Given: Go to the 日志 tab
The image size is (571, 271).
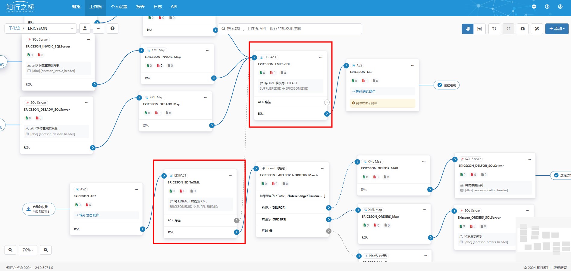Looking at the screenshot, I should [158, 7].
